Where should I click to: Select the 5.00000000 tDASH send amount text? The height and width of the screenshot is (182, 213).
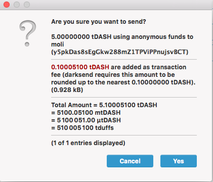pos(81,37)
